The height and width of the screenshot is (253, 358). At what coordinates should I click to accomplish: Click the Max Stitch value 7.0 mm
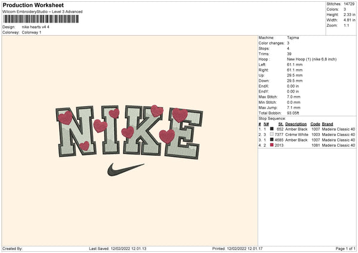pos(294,97)
